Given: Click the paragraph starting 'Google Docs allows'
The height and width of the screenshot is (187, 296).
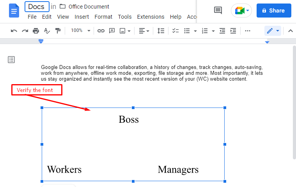Looking at the screenshot, I should point(152,73).
